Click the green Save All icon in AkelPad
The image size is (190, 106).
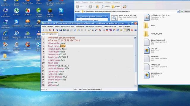(64, 30)
